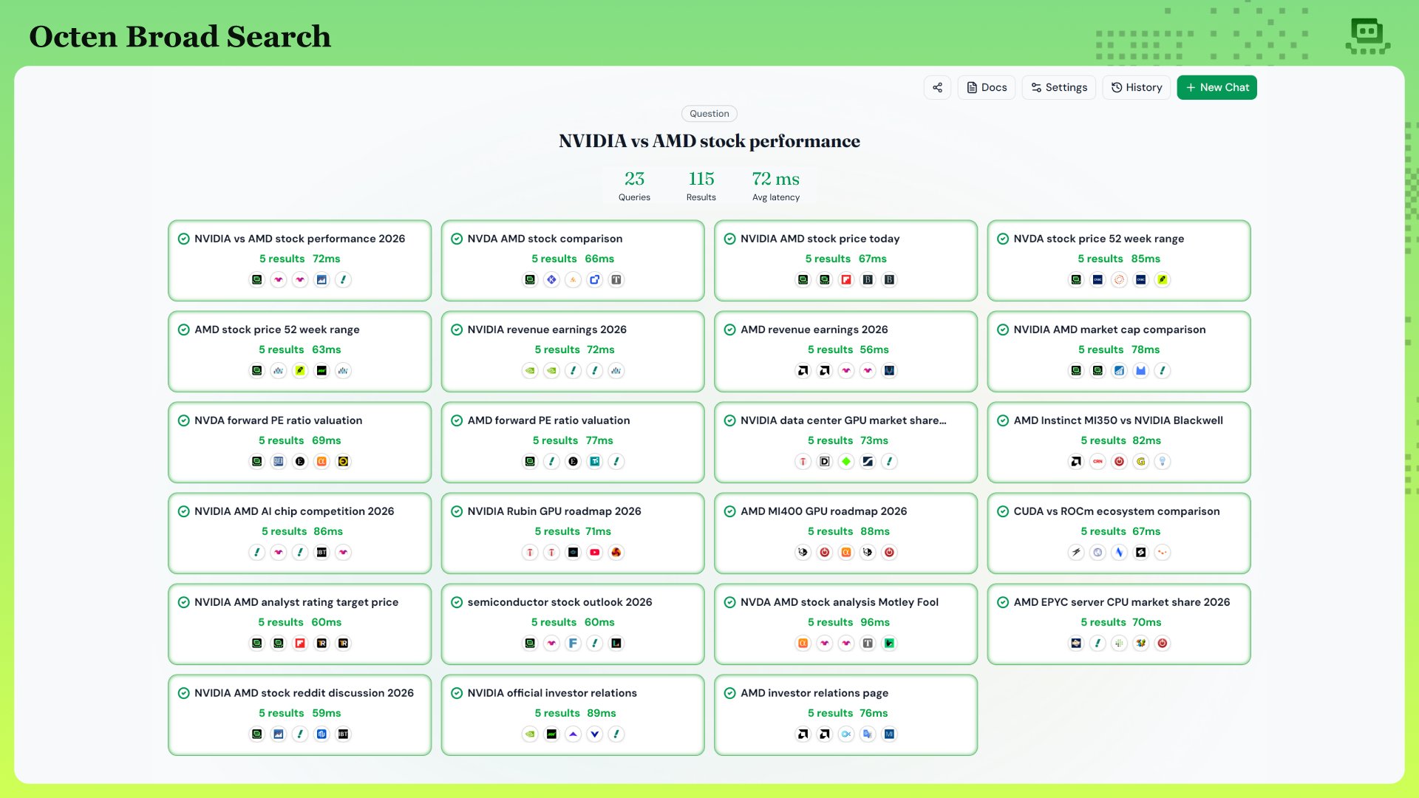Start a New Chat
This screenshot has height=798, width=1419.
click(1216, 87)
